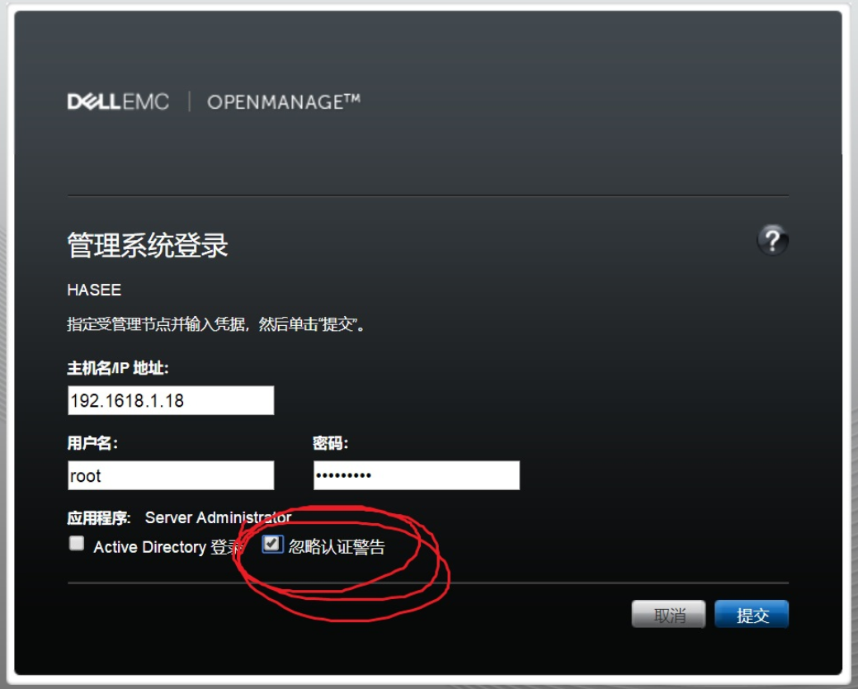Click the Server Administrator text
This screenshot has height=689, width=858.
tap(219, 517)
